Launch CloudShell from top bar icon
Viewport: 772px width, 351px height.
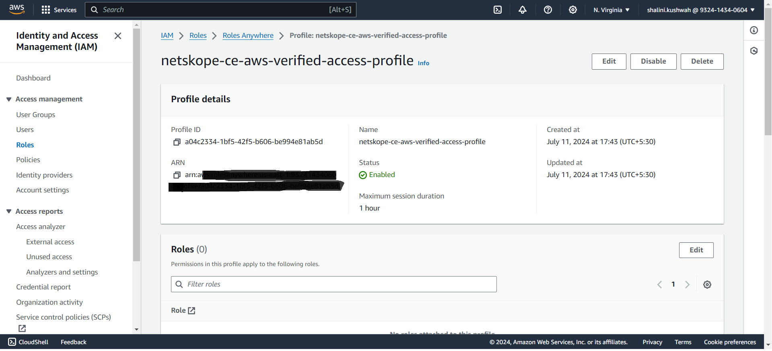tap(498, 10)
